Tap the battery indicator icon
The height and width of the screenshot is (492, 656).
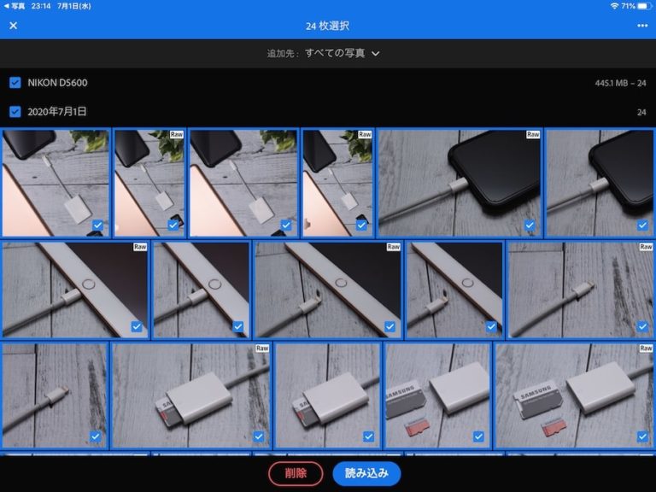(x=644, y=6)
